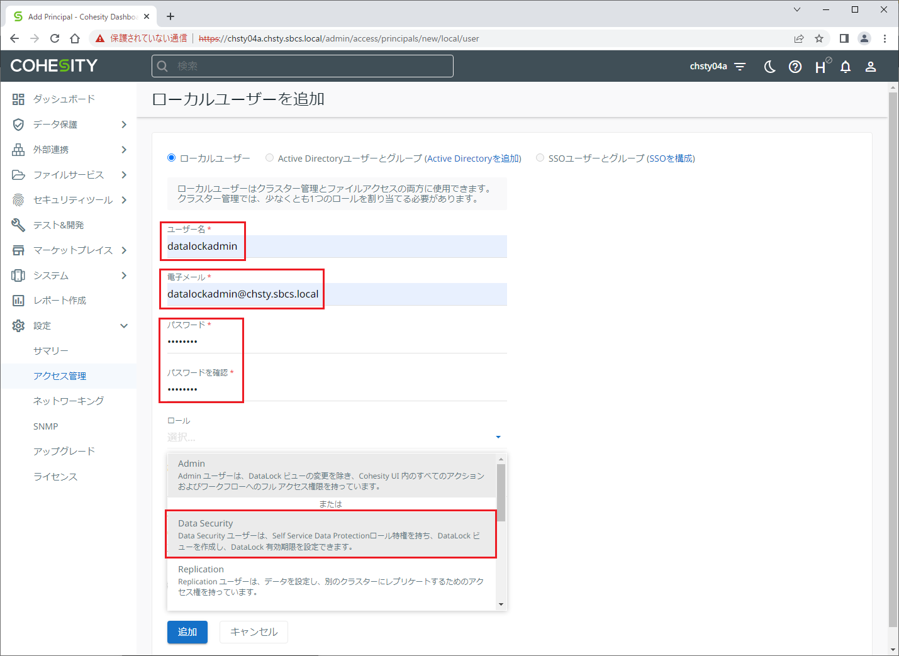Screen dimensions: 899x656
Task: Select the SSOユーザーとグループ radio button
Action: pyautogui.click(x=540, y=158)
